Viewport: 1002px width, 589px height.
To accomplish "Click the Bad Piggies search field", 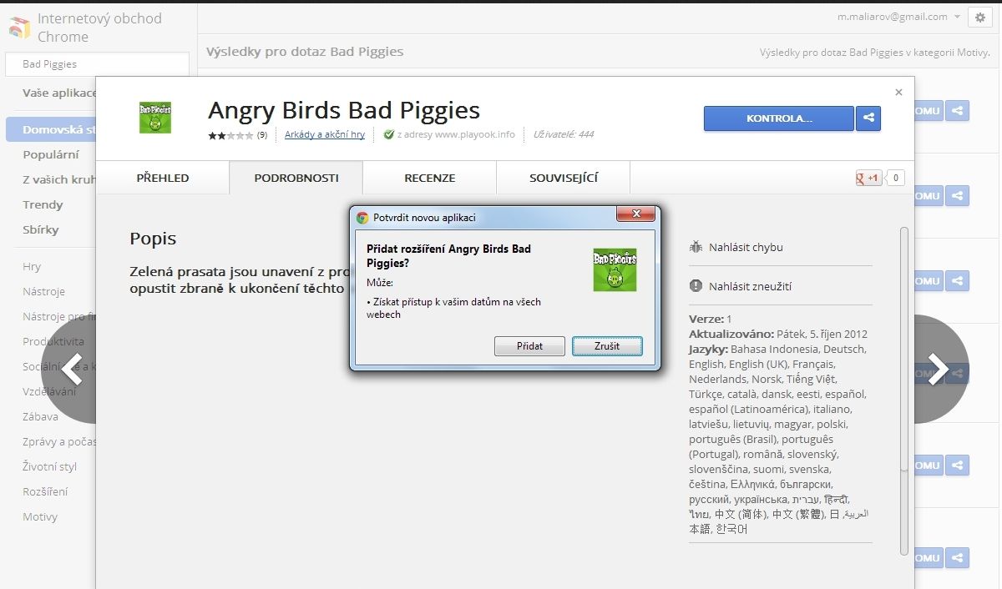I will pyautogui.click(x=97, y=63).
